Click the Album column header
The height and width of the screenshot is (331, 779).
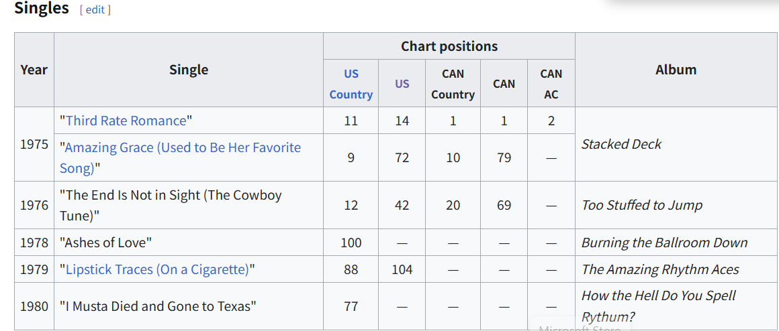point(676,70)
